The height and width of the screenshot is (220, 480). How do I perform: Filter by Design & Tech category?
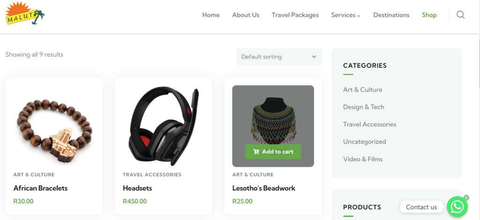click(363, 107)
